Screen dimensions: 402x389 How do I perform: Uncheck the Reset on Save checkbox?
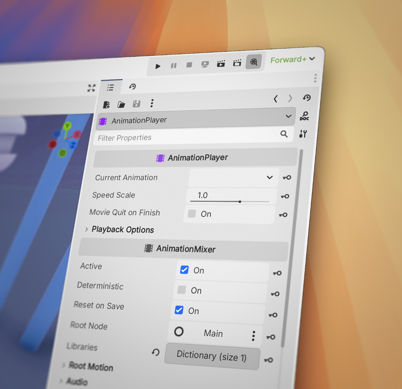coord(179,310)
